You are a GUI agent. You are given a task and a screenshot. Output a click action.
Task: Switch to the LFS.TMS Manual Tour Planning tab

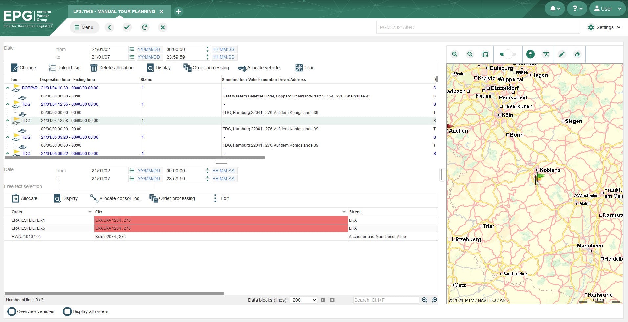pyautogui.click(x=115, y=11)
